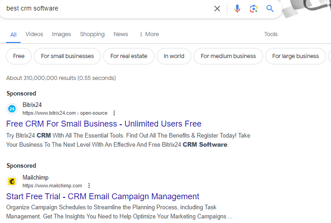Switch to the Videos tab
The image size is (331, 223).
(x=34, y=34)
